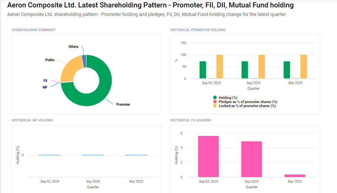This screenshot has width=337, height=193.
Task: Click the orange Locked legend dot
Action: [215, 106]
